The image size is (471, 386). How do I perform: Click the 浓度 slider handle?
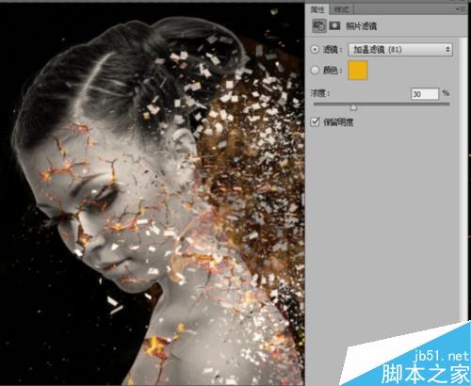(x=353, y=107)
